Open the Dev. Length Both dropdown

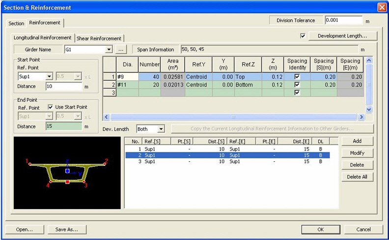coord(161,129)
